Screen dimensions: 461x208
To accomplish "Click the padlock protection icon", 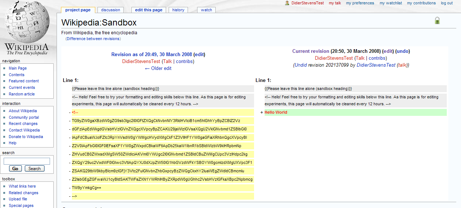I will 437,20.
